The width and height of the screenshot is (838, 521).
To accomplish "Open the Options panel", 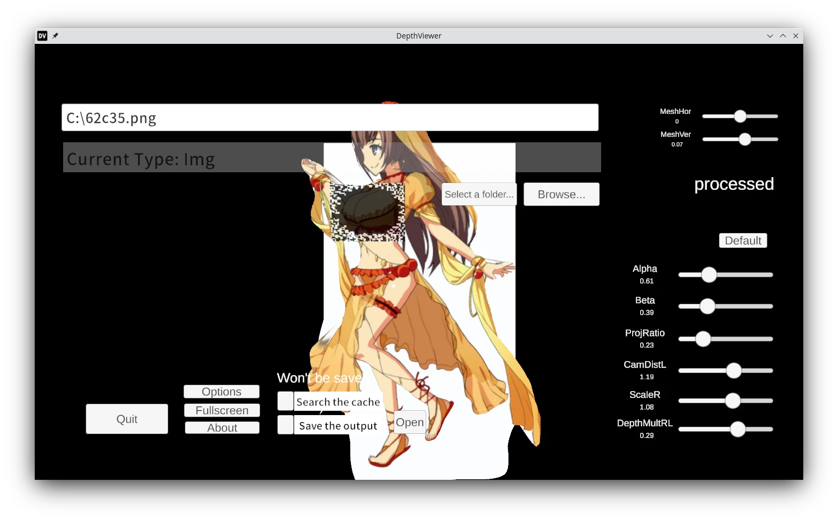I will click(221, 392).
